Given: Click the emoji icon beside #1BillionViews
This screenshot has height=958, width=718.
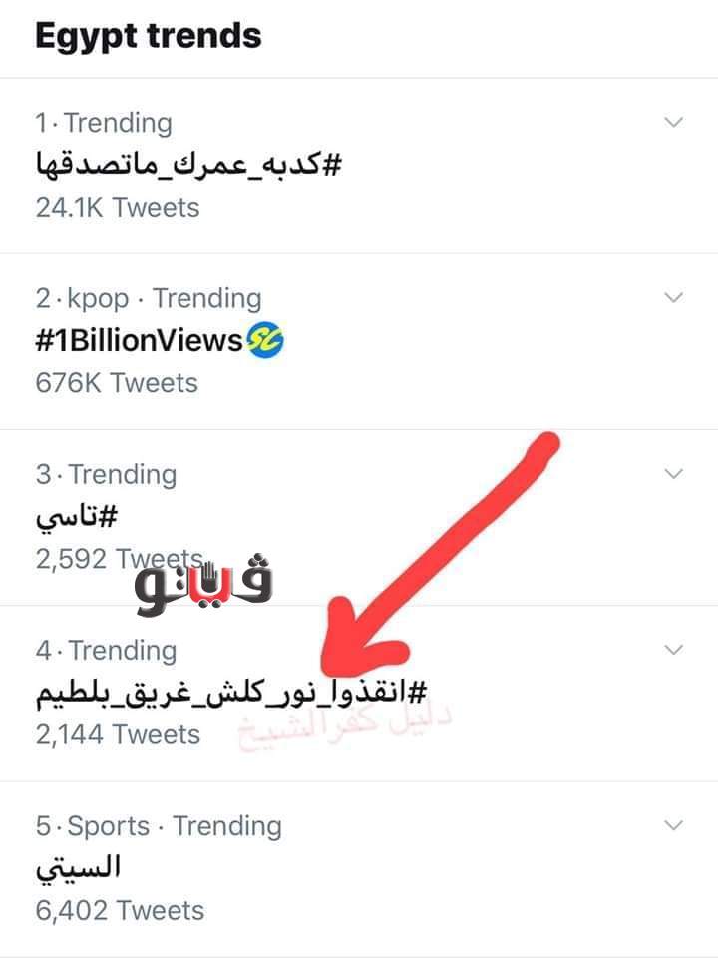Looking at the screenshot, I should (265, 341).
